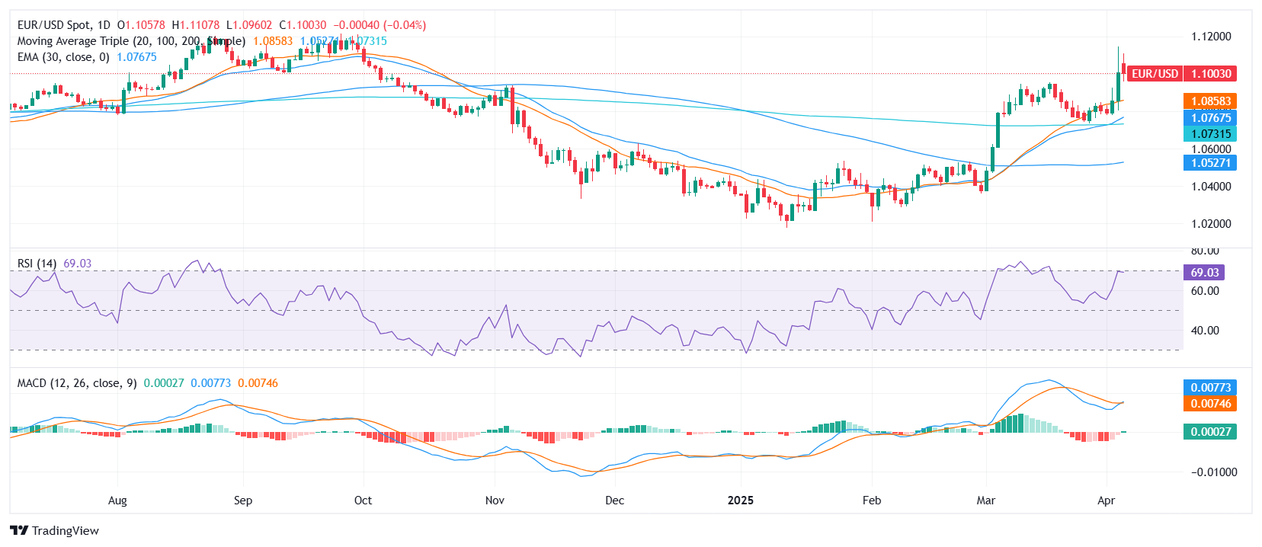
Task: Click the blue 1.05271 price label
Action: tap(1210, 163)
